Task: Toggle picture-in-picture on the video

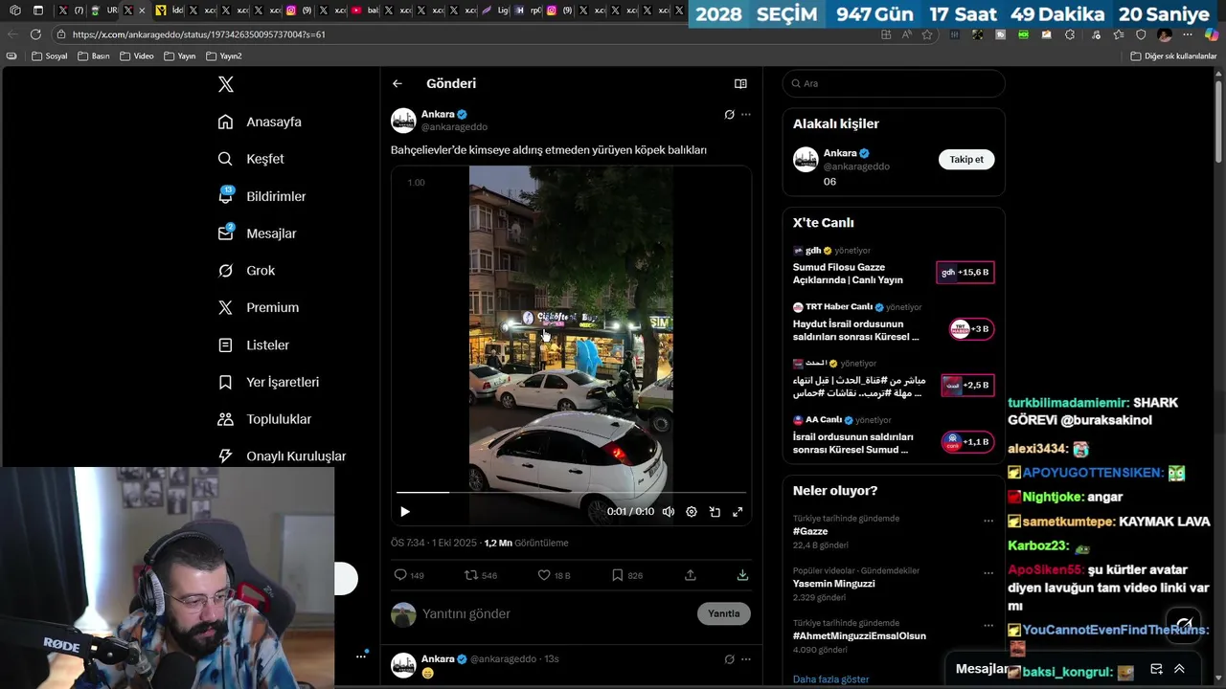Action: (x=715, y=512)
